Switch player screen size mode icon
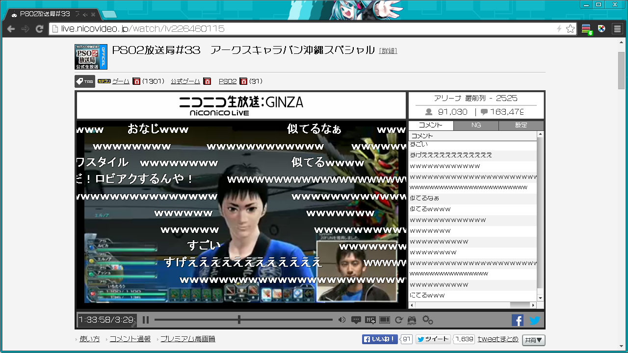 [x=385, y=320]
